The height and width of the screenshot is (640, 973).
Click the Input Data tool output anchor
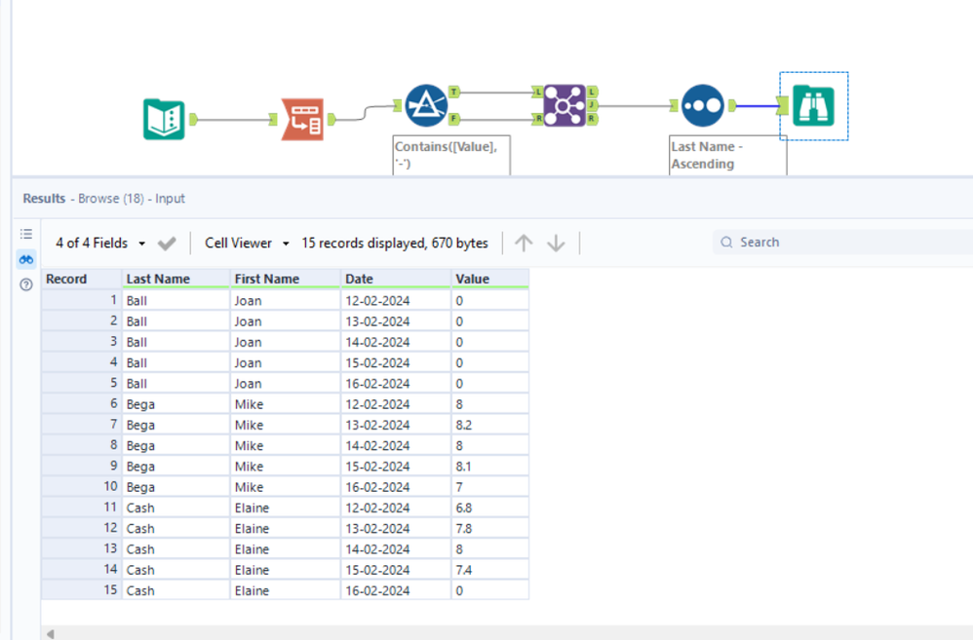click(193, 119)
